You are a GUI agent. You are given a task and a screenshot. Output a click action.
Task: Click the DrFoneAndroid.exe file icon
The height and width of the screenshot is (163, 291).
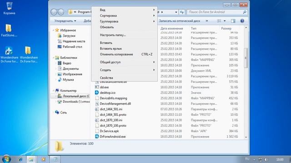[x=97, y=136]
